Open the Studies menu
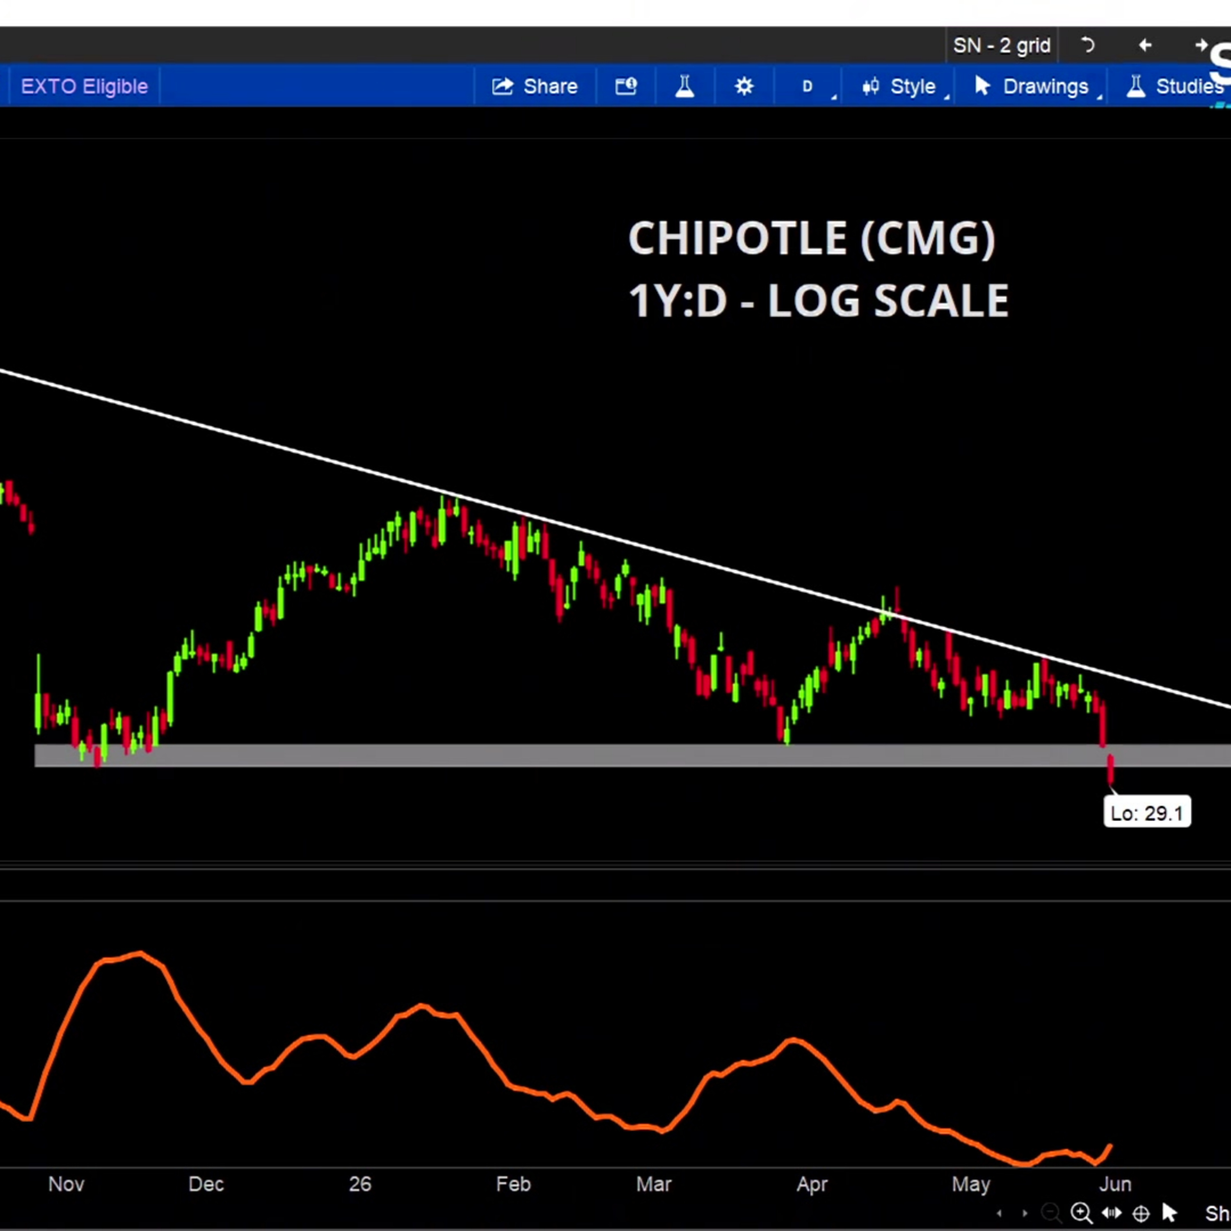Image resolution: width=1231 pixels, height=1231 pixels. point(1176,86)
